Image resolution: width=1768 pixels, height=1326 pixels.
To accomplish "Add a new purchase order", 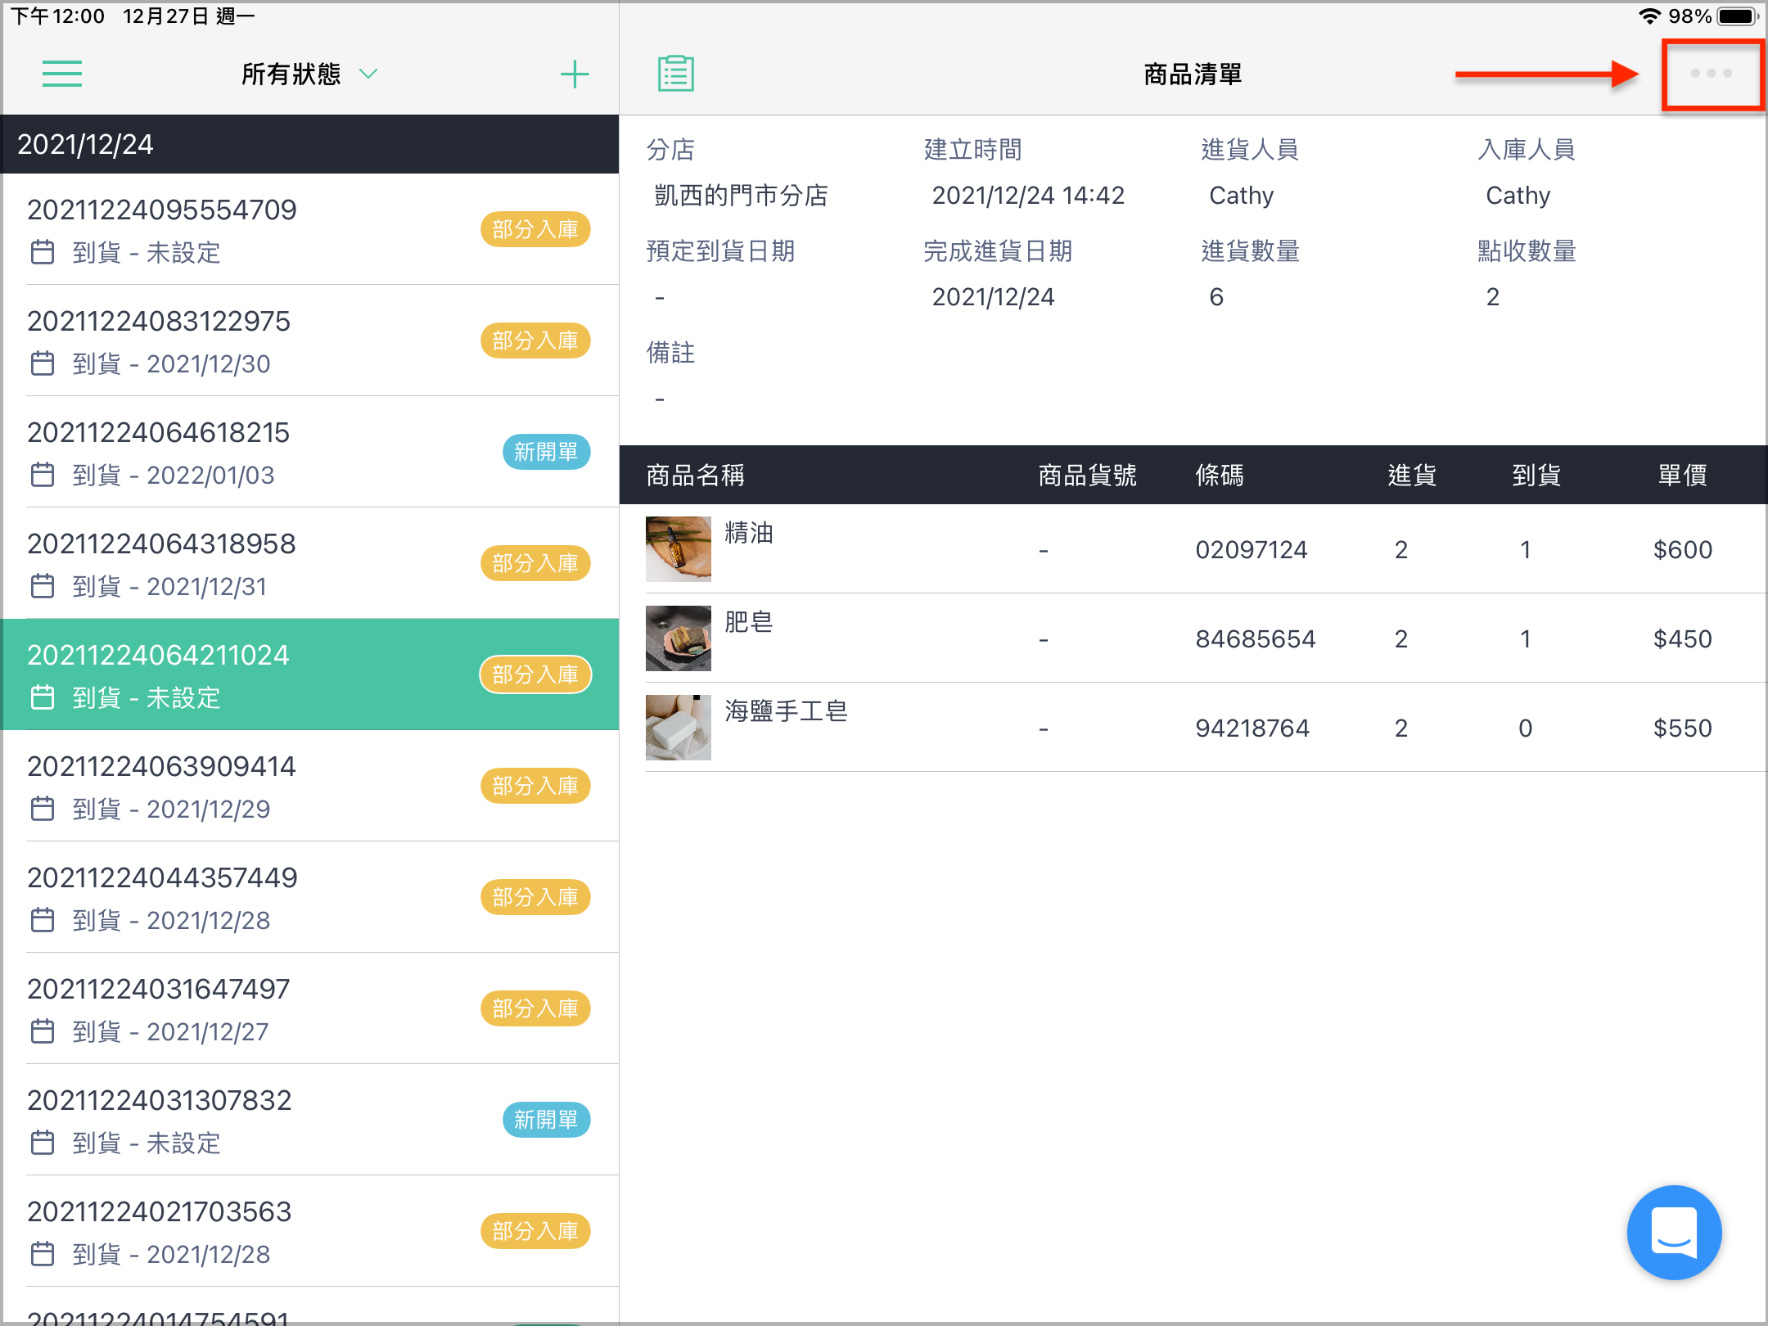I will 575,74.
